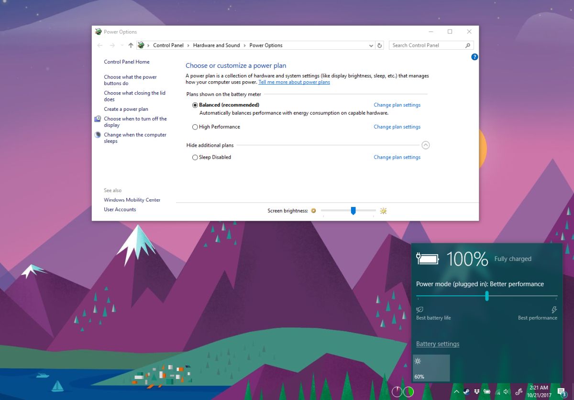This screenshot has height=400, width=574.
Task: Click the display timer icon in the sidebar
Action: click(x=98, y=119)
